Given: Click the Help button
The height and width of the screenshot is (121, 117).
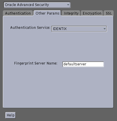Looking at the screenshot, I should point(11,115).
